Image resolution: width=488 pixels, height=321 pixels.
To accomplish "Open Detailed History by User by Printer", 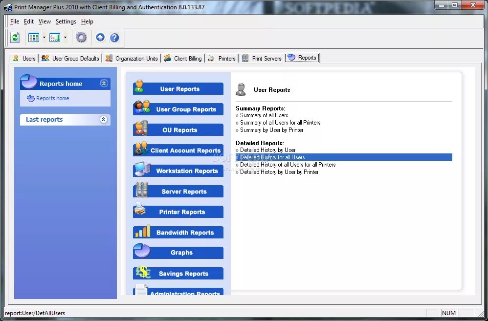I will [279, 172].
